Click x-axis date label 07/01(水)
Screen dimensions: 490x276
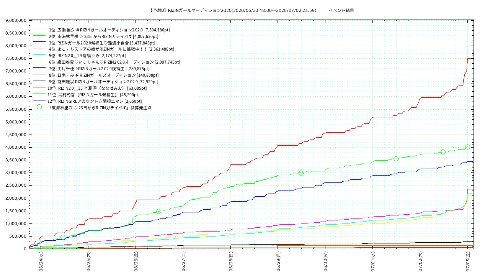[373, 261]
